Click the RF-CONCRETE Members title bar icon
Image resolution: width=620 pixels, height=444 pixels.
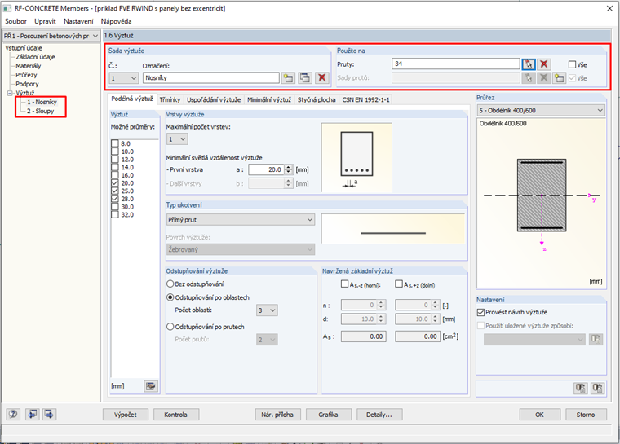[x=7, y=8]
